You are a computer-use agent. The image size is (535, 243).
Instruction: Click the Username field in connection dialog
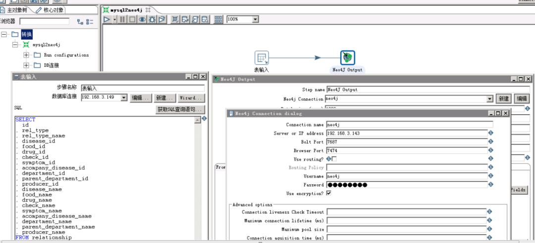click(407, 176)
